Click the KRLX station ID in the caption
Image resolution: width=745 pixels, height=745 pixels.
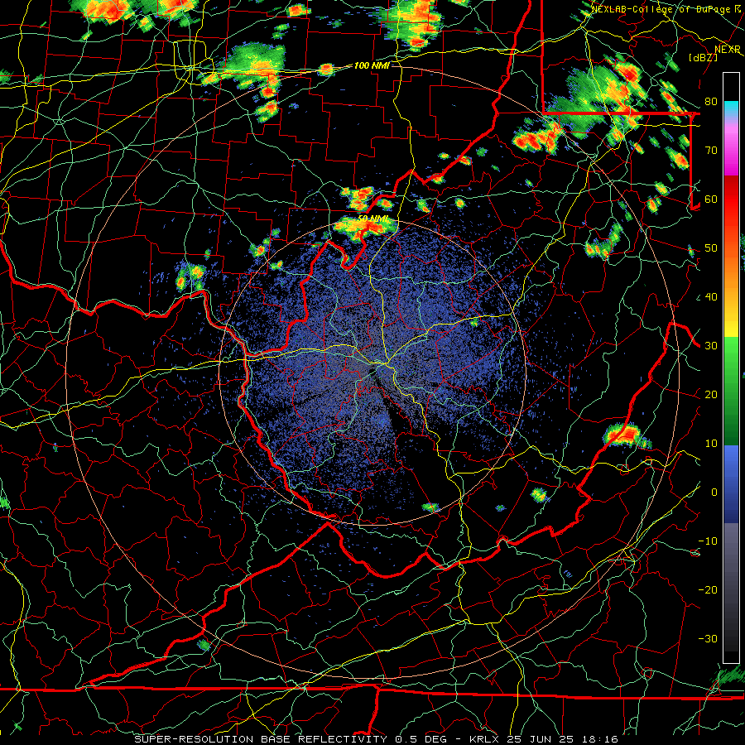484,739
